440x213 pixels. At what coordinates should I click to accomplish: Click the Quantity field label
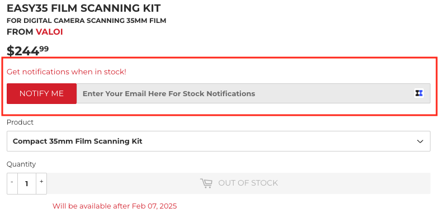tap(21, 164)
